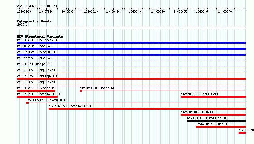Screen dimensions: 254x144
Task: Select nsv4738589 (Quan2021) label
Action: tap(214, 124)
